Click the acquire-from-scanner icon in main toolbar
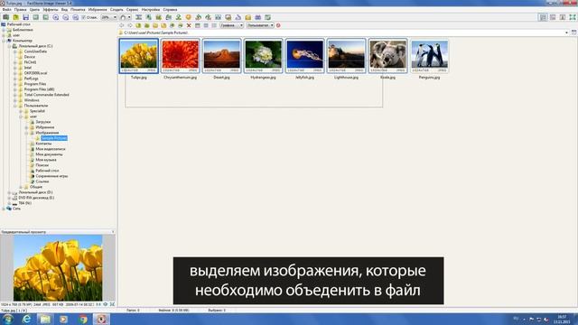This screenshot has height=325, width=578. 6,17
